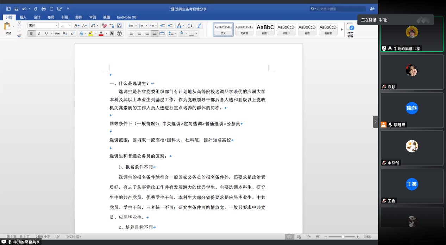Click the Format Painter brush icon
The image size is (446, 245).
click(x=19, y=36)
